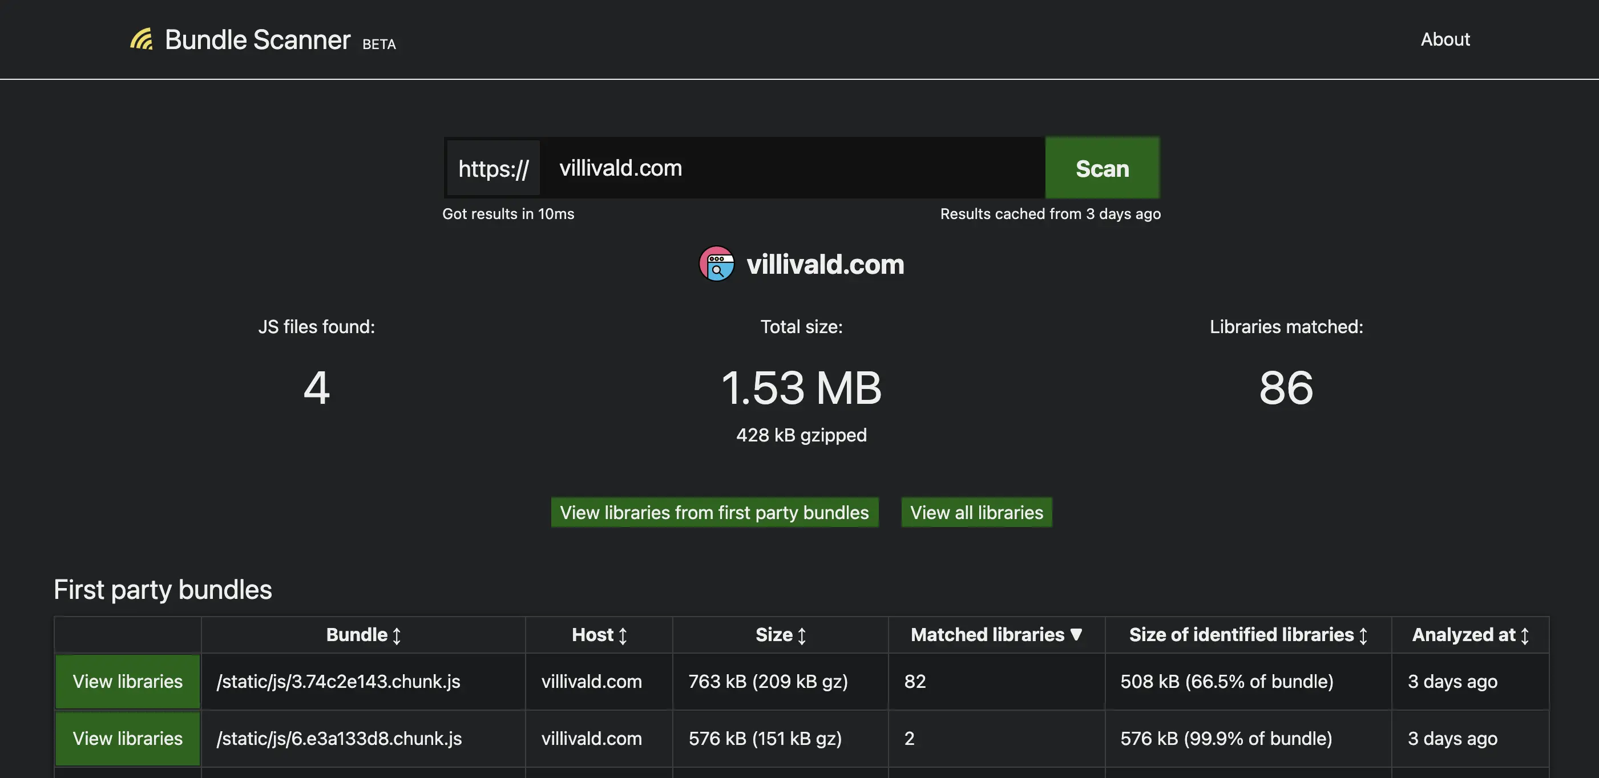The height and width of the screenshot is (778, 1599).
Task: Sort table by Host column
Action: click(x=599, y=635)
